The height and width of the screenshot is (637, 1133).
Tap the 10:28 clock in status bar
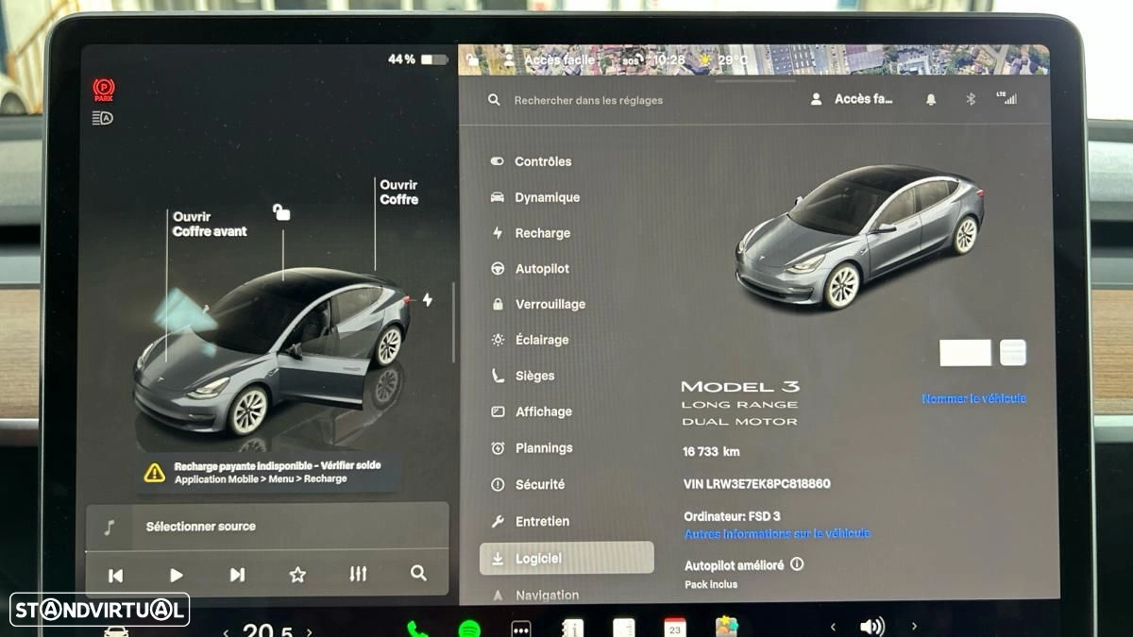[x=668, y=59]
